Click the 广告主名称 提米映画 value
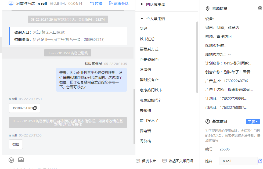This screenshot has height=169, width=263. click(x=240, y=90)
